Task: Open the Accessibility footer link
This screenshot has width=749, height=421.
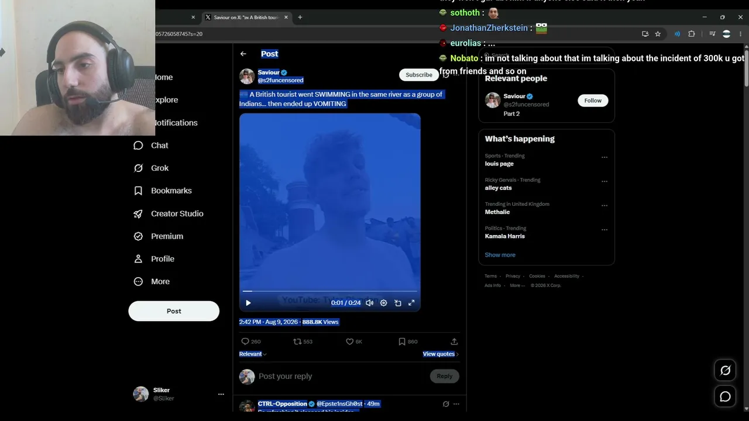Action: point(567,276)
